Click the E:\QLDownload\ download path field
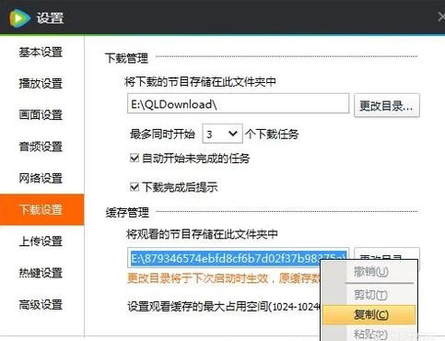The image size is (445, 341). tap(238, 103)
